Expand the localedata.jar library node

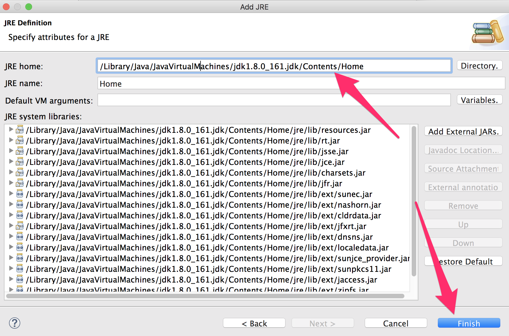click(x=11, y=247)
